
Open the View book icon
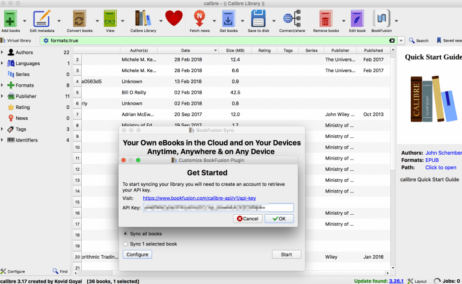coord(110,19)
